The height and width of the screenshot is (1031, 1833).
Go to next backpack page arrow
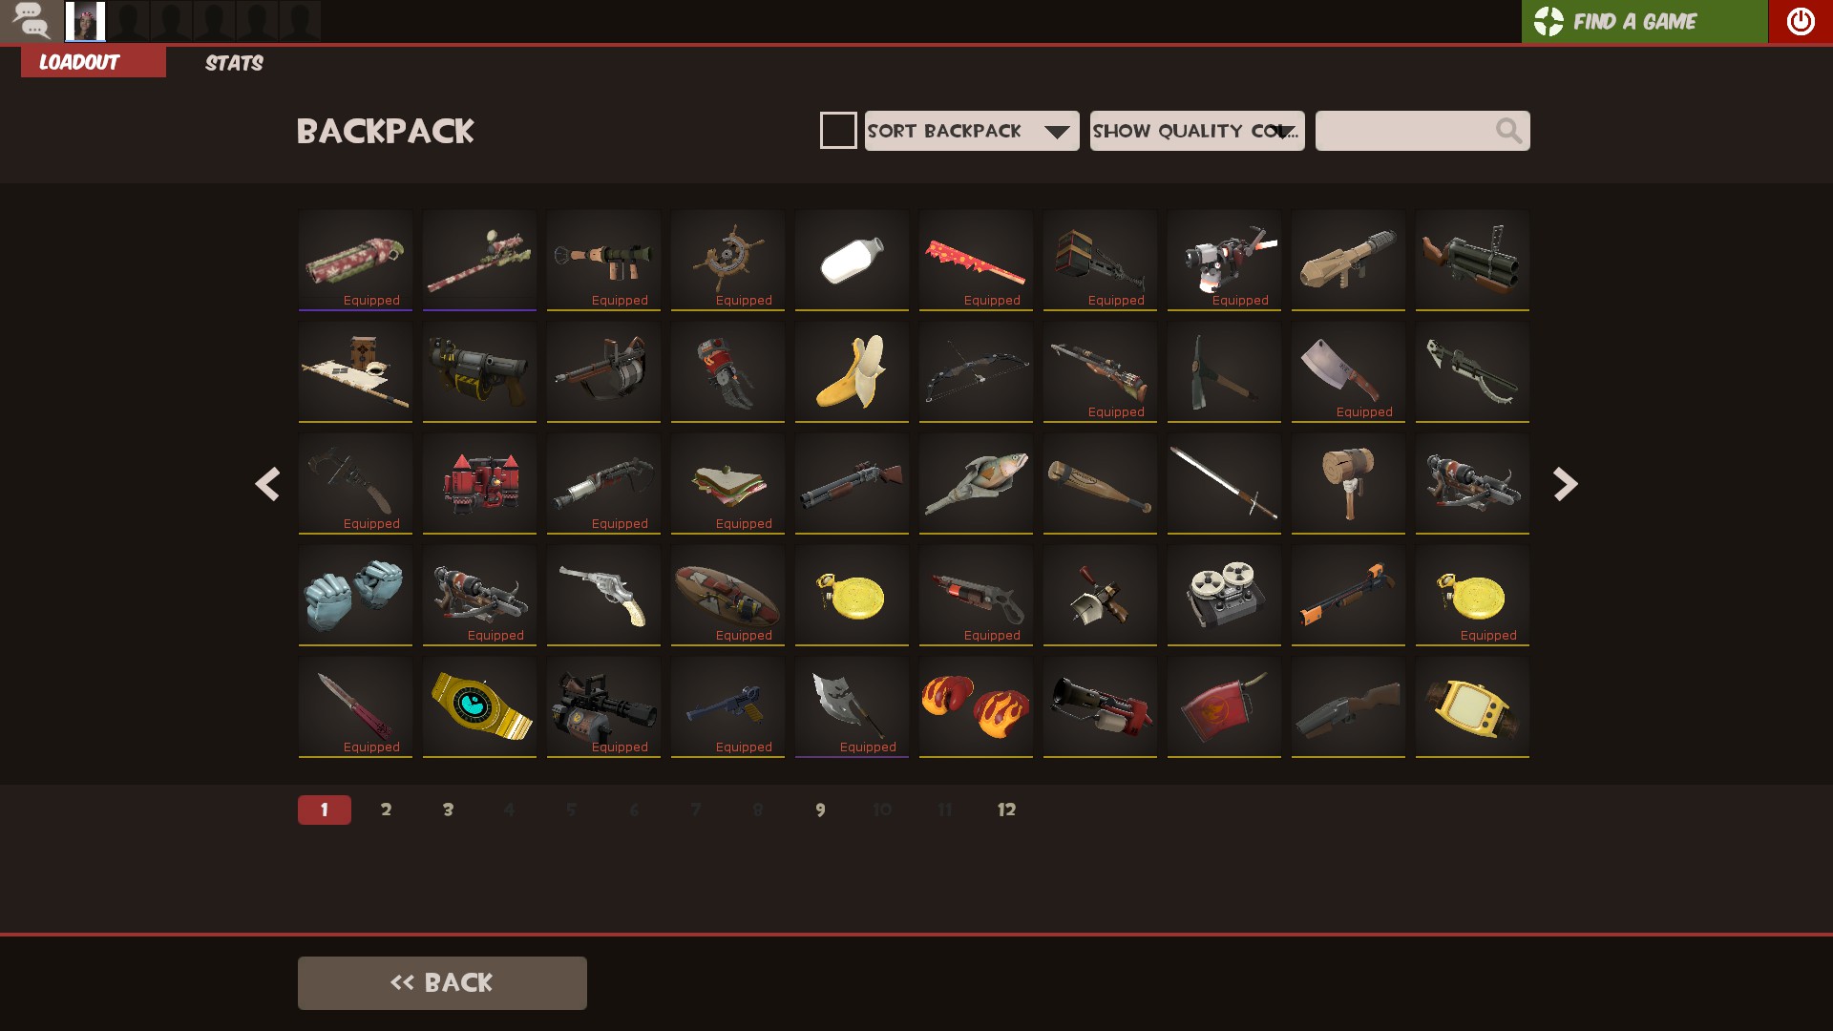(x=1565, y=484)
